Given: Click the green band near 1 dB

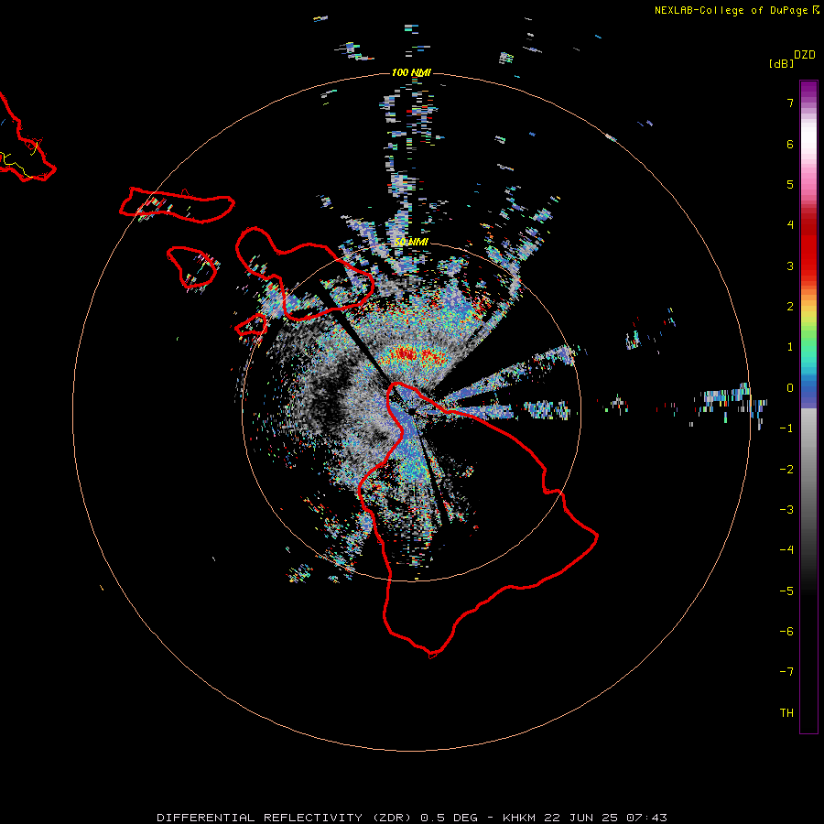Looking at the screenshot, I should (808, 336).
